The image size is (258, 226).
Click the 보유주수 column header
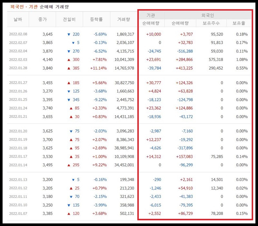(211, 23)
